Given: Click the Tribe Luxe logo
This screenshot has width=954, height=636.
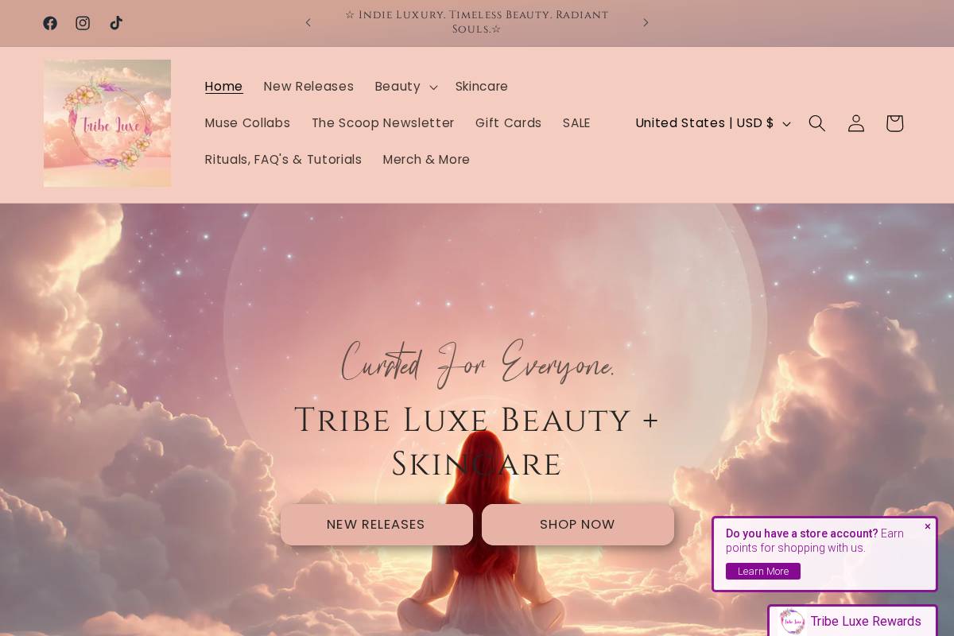Looking at the screenshot, I should 107,123.
